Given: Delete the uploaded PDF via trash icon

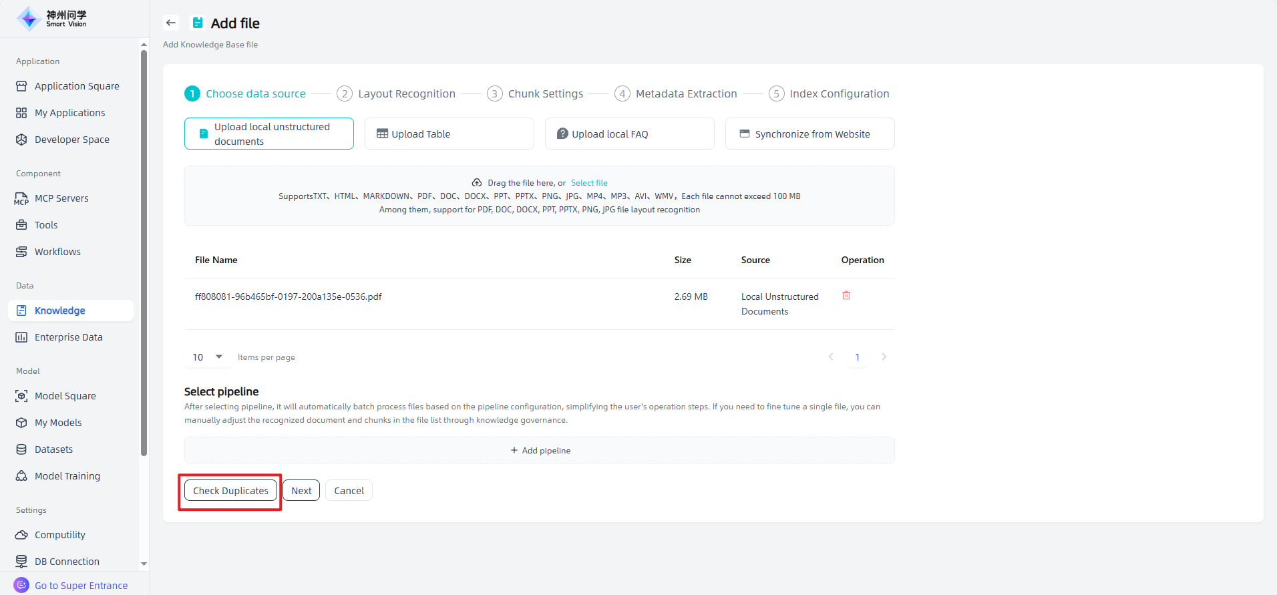Looking at the screenshot, I should click(846, 295).
